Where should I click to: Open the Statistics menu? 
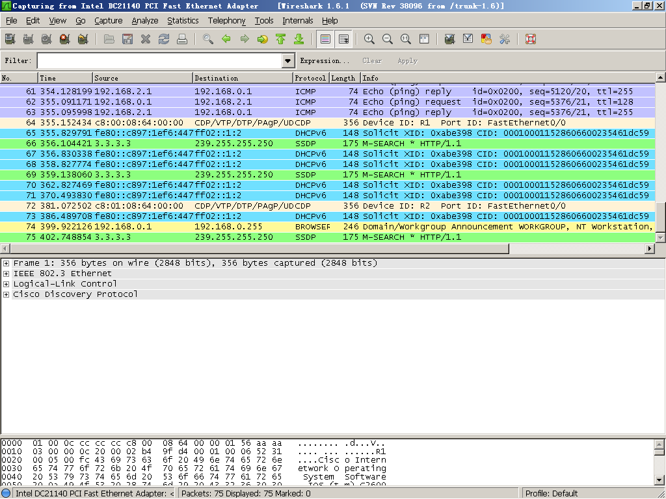(x=183, y=20)
